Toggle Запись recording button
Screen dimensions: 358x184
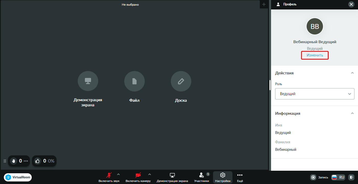(319, 177)
